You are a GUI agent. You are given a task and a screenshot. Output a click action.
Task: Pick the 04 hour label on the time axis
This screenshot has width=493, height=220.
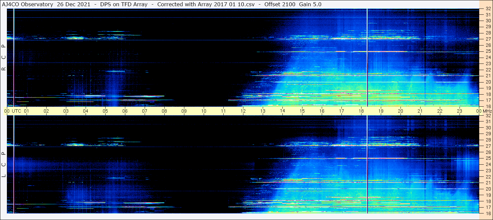86,111
